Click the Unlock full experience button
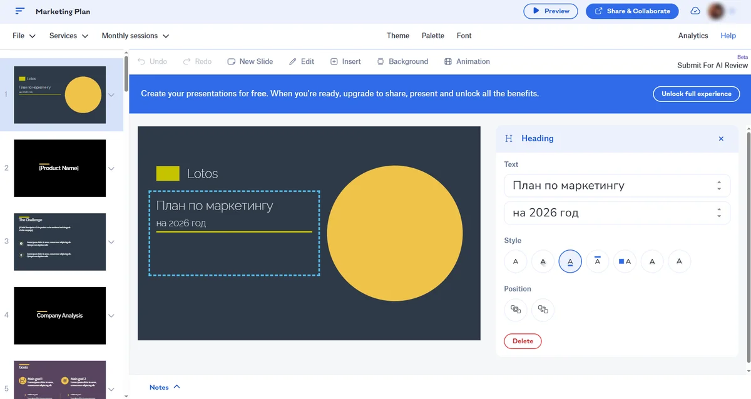The width and height of the screenshot is (751, 399). [696, 94]
